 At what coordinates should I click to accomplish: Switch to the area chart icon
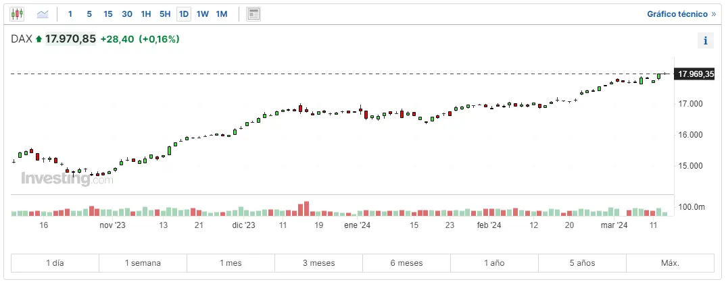[x=42, y=13]
